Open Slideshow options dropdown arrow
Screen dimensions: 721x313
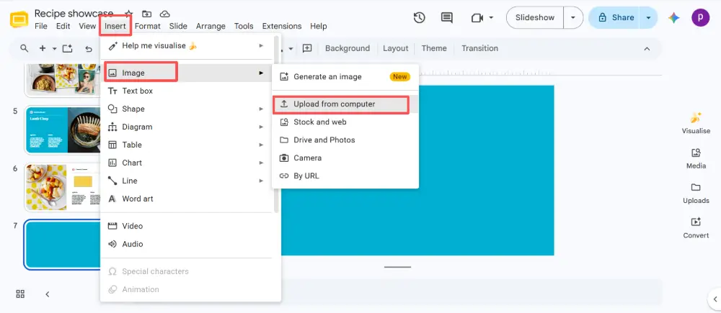point(573,18)
